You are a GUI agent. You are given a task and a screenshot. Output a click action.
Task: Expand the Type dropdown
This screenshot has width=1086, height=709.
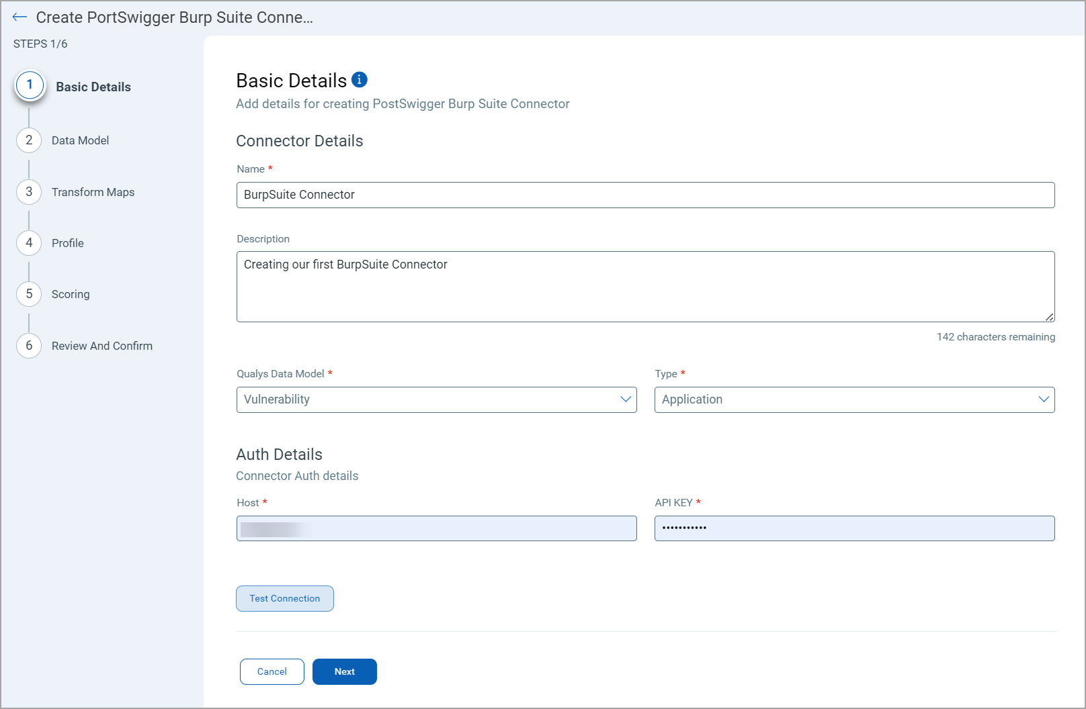tap(853, 399)
